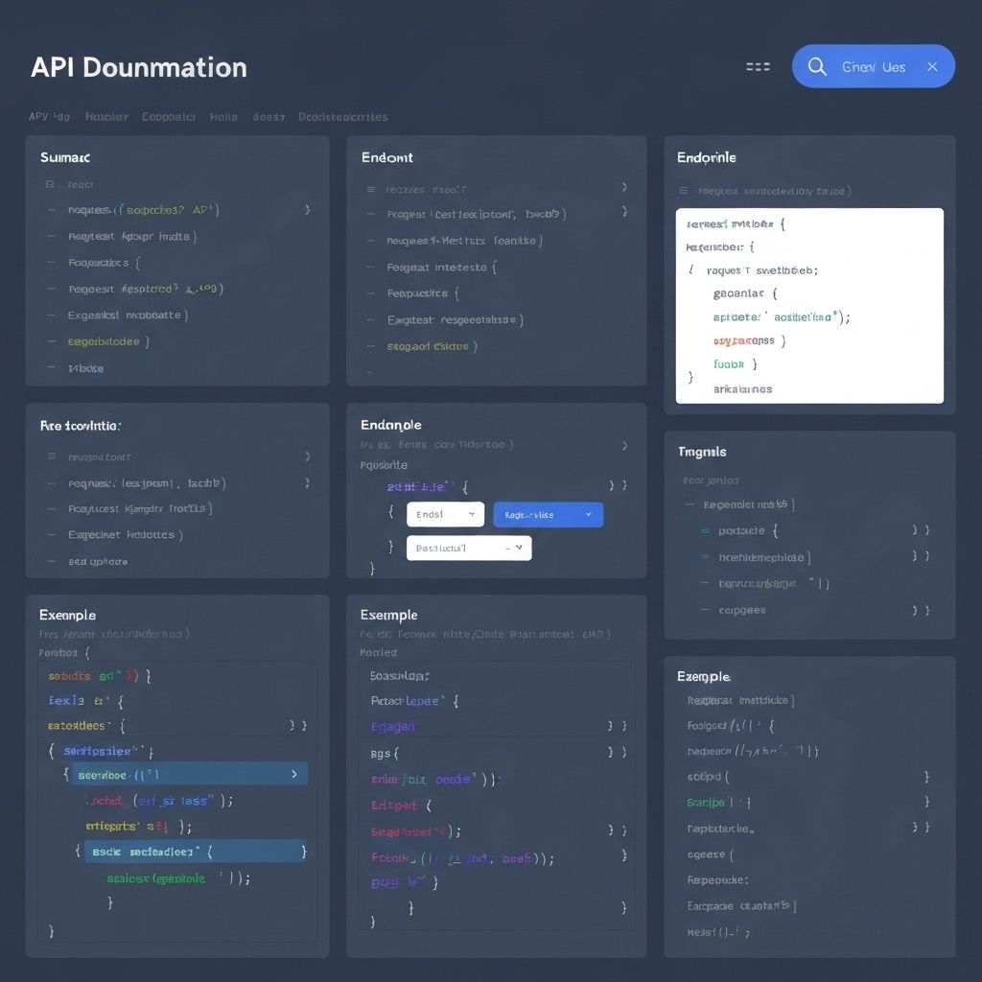
Task: Switch to the 'Header' navigation tab
Action: coord(106,116)
